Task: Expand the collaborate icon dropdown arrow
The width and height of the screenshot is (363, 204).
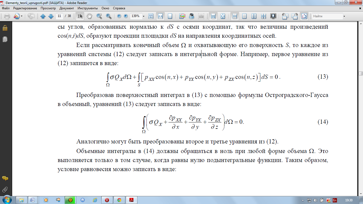Action: pos(21,16)
